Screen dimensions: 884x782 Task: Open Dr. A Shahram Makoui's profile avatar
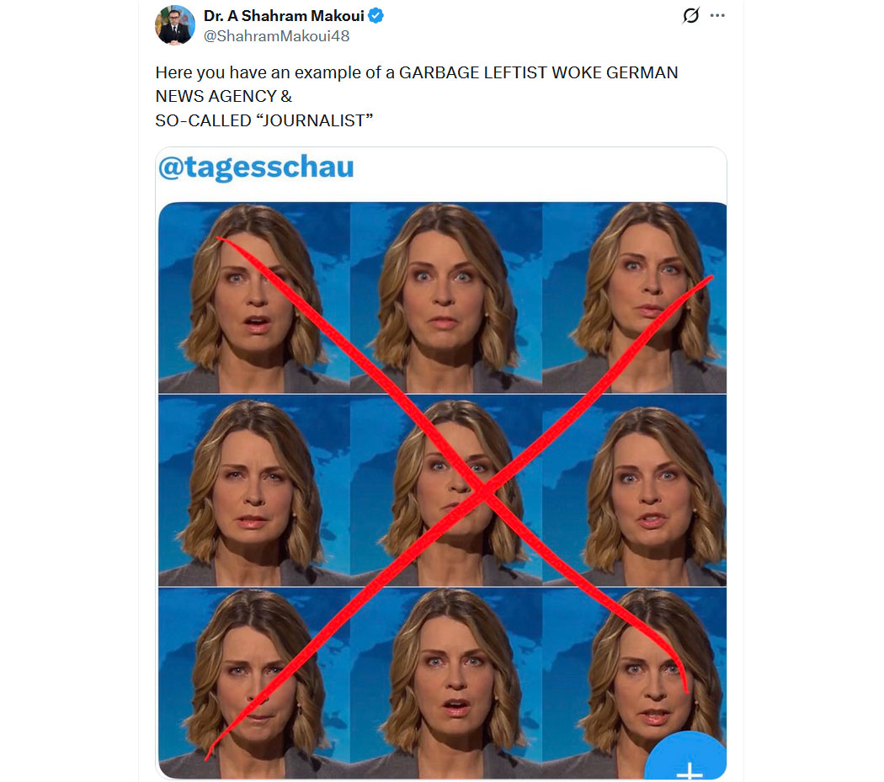(175, 24)
